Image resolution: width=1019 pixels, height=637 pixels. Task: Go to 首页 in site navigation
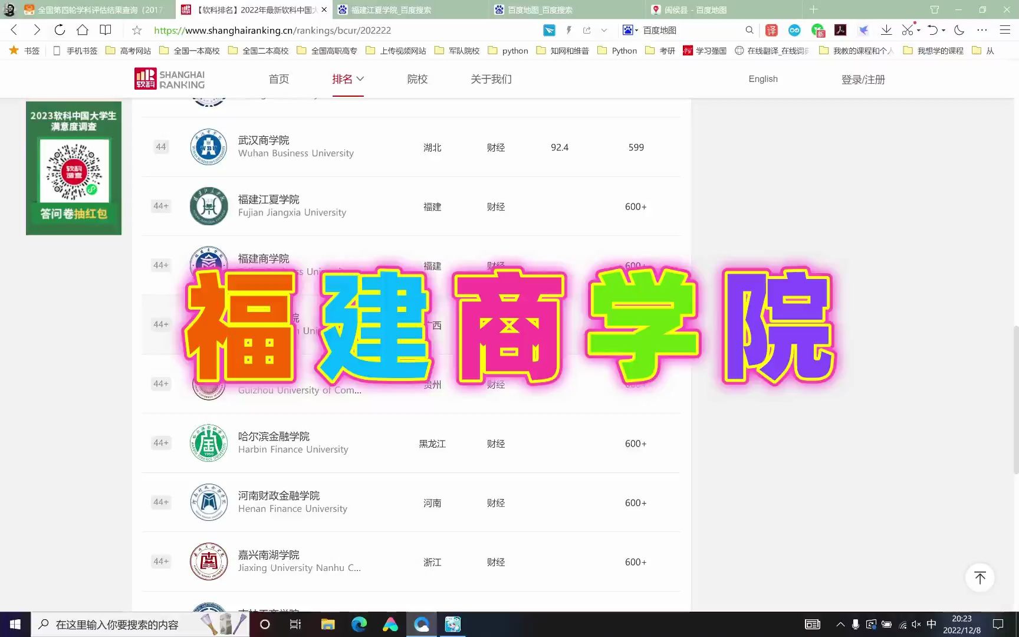pyautogui.click(x=279, y=79)
